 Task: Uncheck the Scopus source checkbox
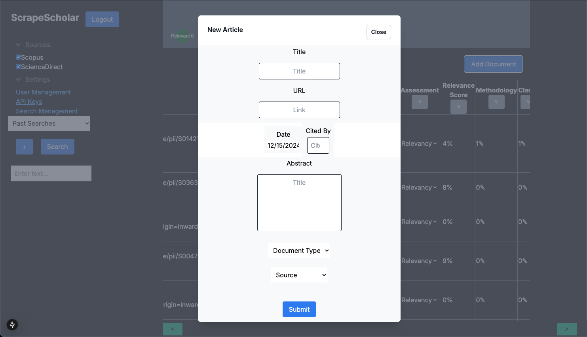(18, 57)
